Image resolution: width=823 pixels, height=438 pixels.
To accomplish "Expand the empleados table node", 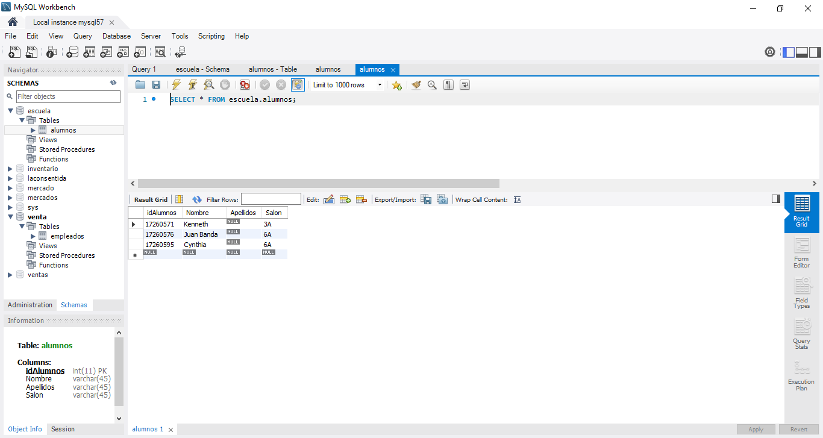I will [33, 236].
